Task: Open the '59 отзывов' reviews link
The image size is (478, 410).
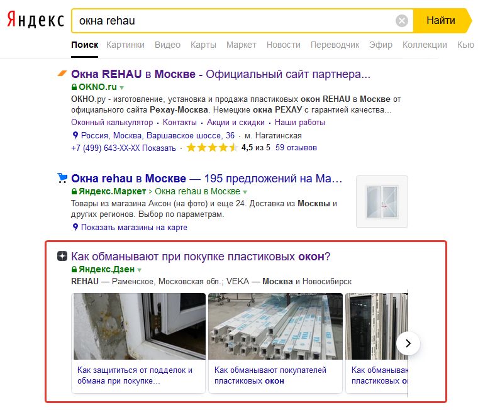Action: click(296, 148)
